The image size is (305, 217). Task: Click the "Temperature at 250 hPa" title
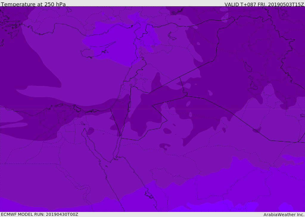point(33,4)
